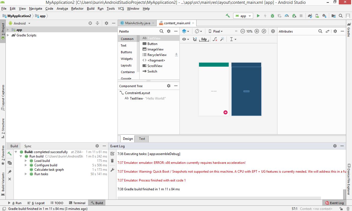Open the app run configuration dropdown
This screenshot has height=211, width=352.
(243, 16)
